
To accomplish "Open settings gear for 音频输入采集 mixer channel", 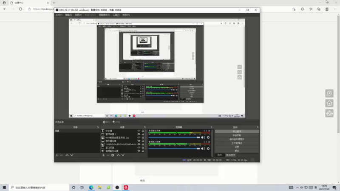I will coord(208,149).
